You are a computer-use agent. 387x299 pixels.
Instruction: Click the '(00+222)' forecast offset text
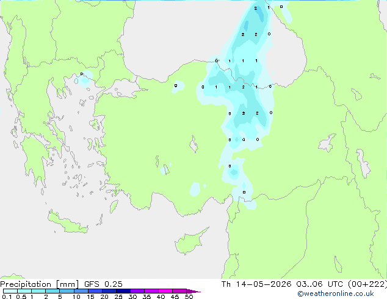[x=367, y=284]
